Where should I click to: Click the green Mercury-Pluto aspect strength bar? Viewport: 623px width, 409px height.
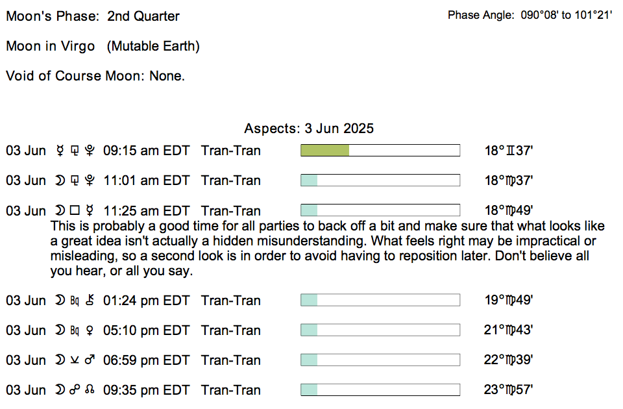(x=324, y=151)
